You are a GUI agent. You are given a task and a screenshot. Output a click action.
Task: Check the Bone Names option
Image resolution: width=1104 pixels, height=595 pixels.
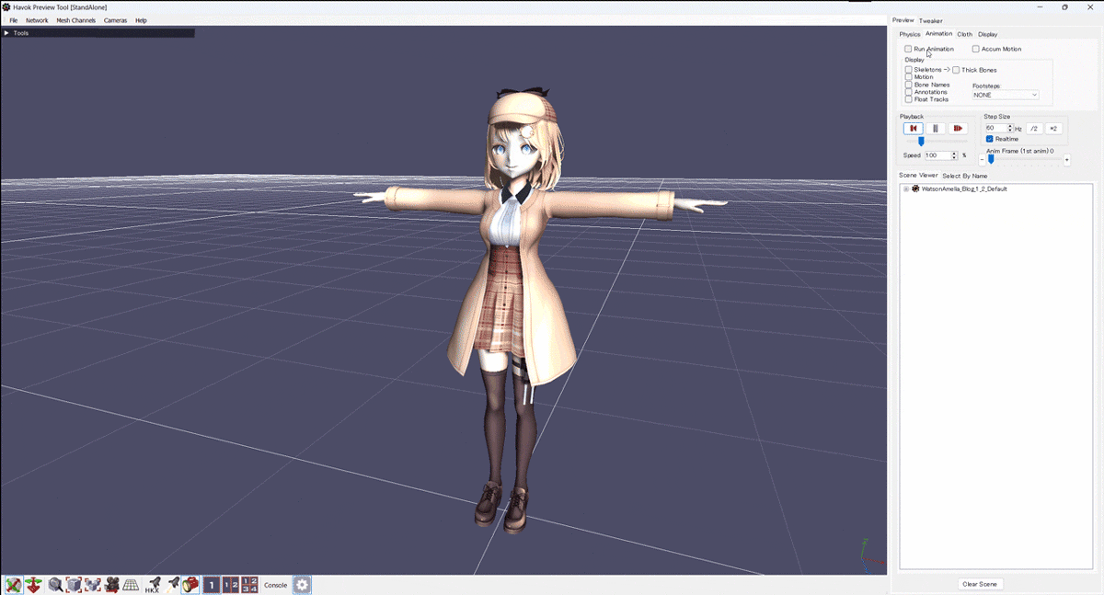tap(908, 85)
